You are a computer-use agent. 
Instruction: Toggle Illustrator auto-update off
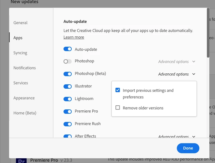[x=68, y=87]
